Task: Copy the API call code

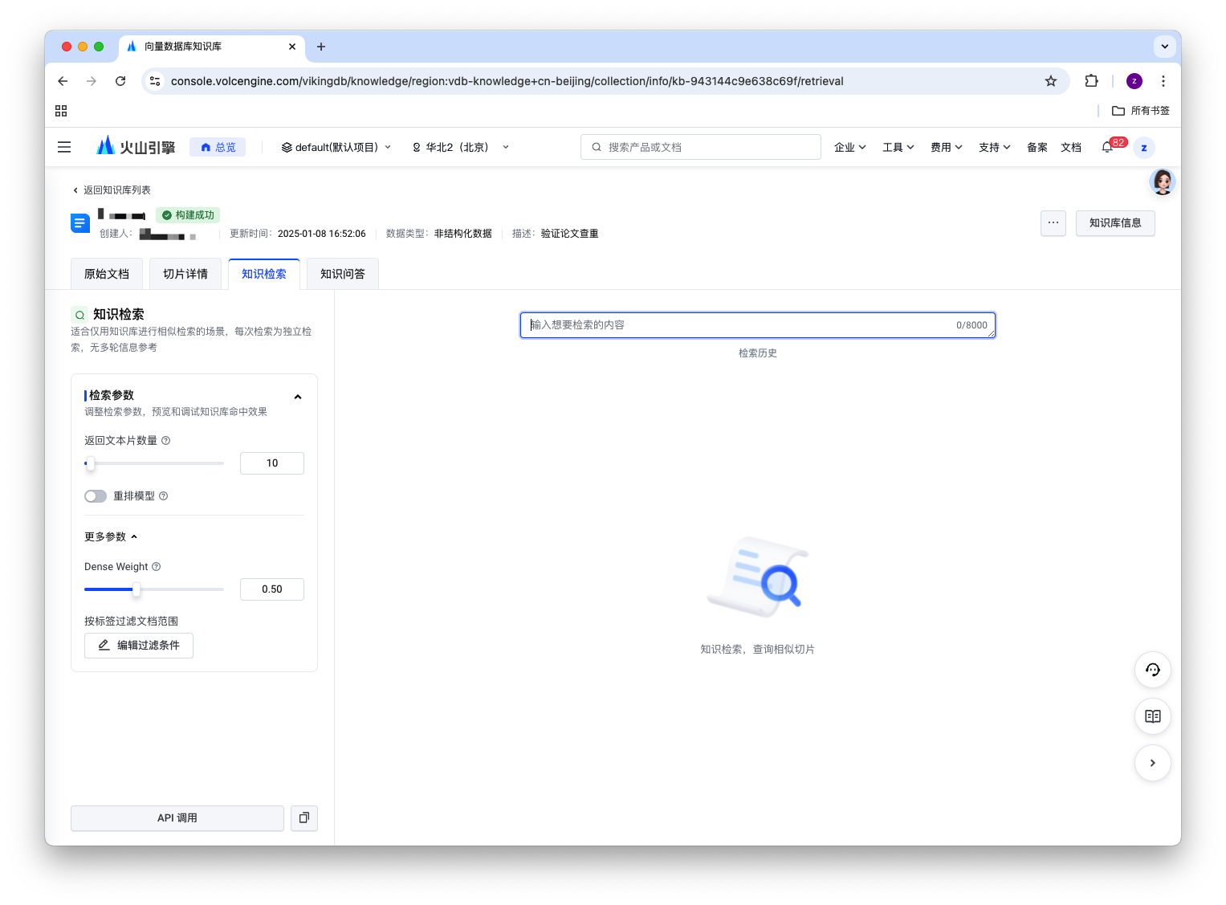Action: (x=304, y=817)
